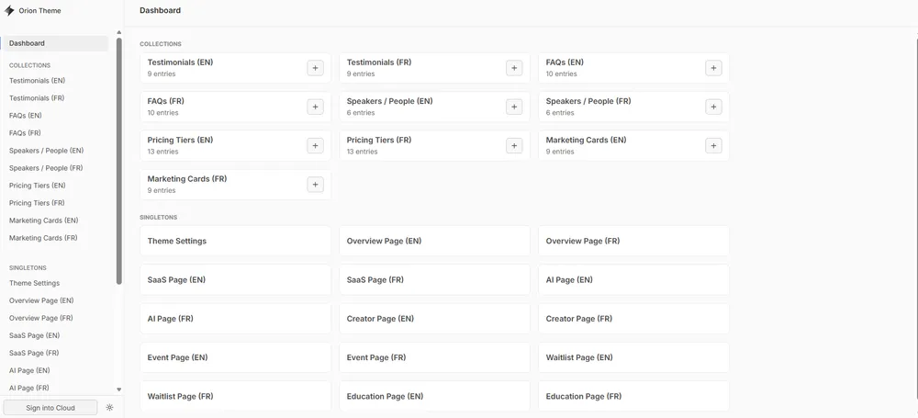Add a new Pricing Tiers (EN) entry
Image resolution: width=918 pixels, height=418 pixels.
(315, 145)
